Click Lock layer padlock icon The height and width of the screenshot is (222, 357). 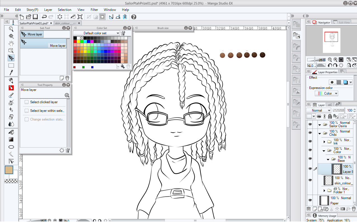pos(330,116)
